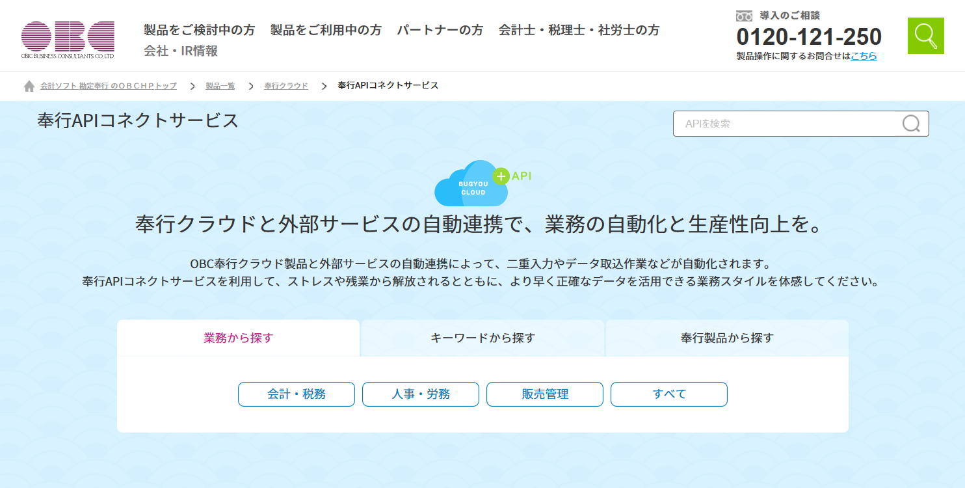Viewport: 965px width, 488px height.
Task: Follow the こちら inquiry link
Action: [864, 56]
